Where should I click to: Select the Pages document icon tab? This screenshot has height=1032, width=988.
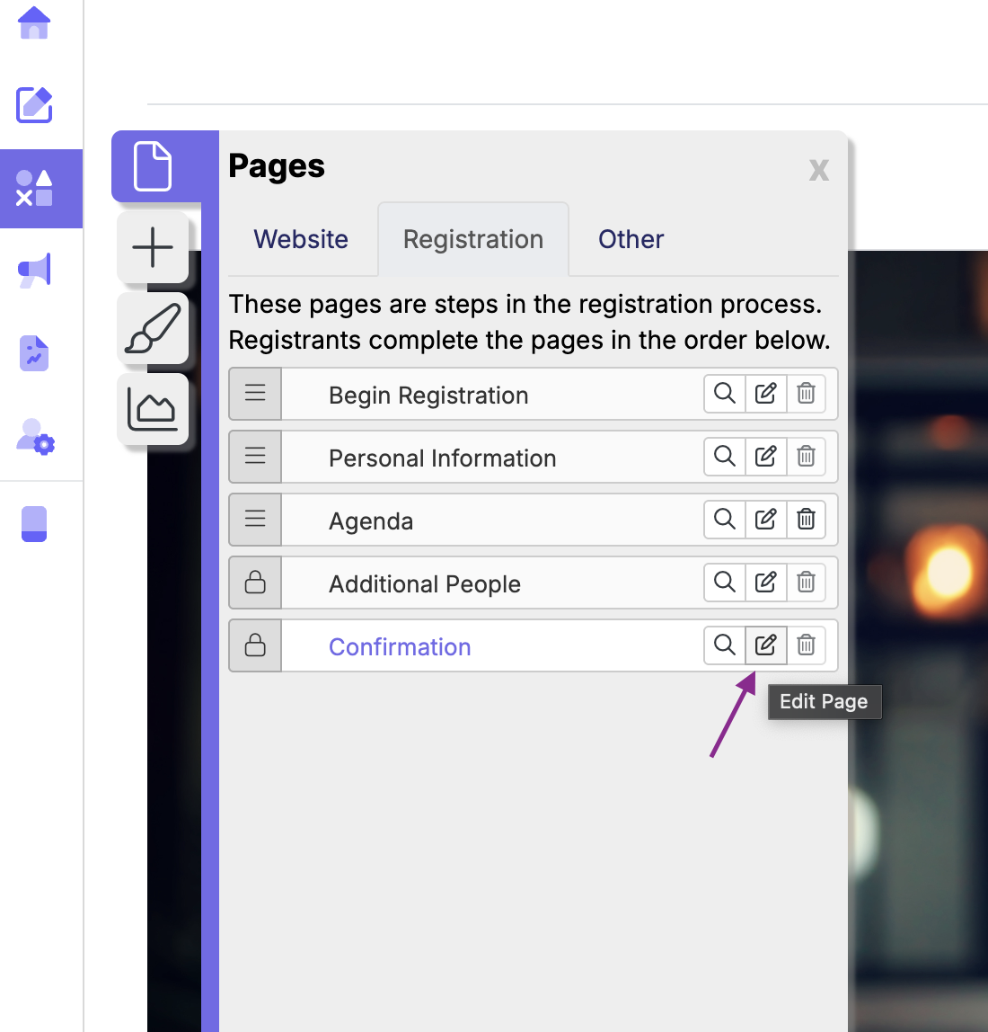click(153, 165)
